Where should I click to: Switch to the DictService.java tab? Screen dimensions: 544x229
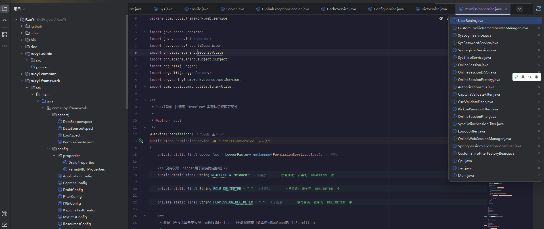[x=431, y=9]
